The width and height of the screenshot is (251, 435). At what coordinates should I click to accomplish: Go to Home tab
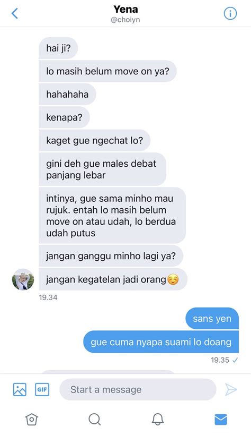click(32, 419)
